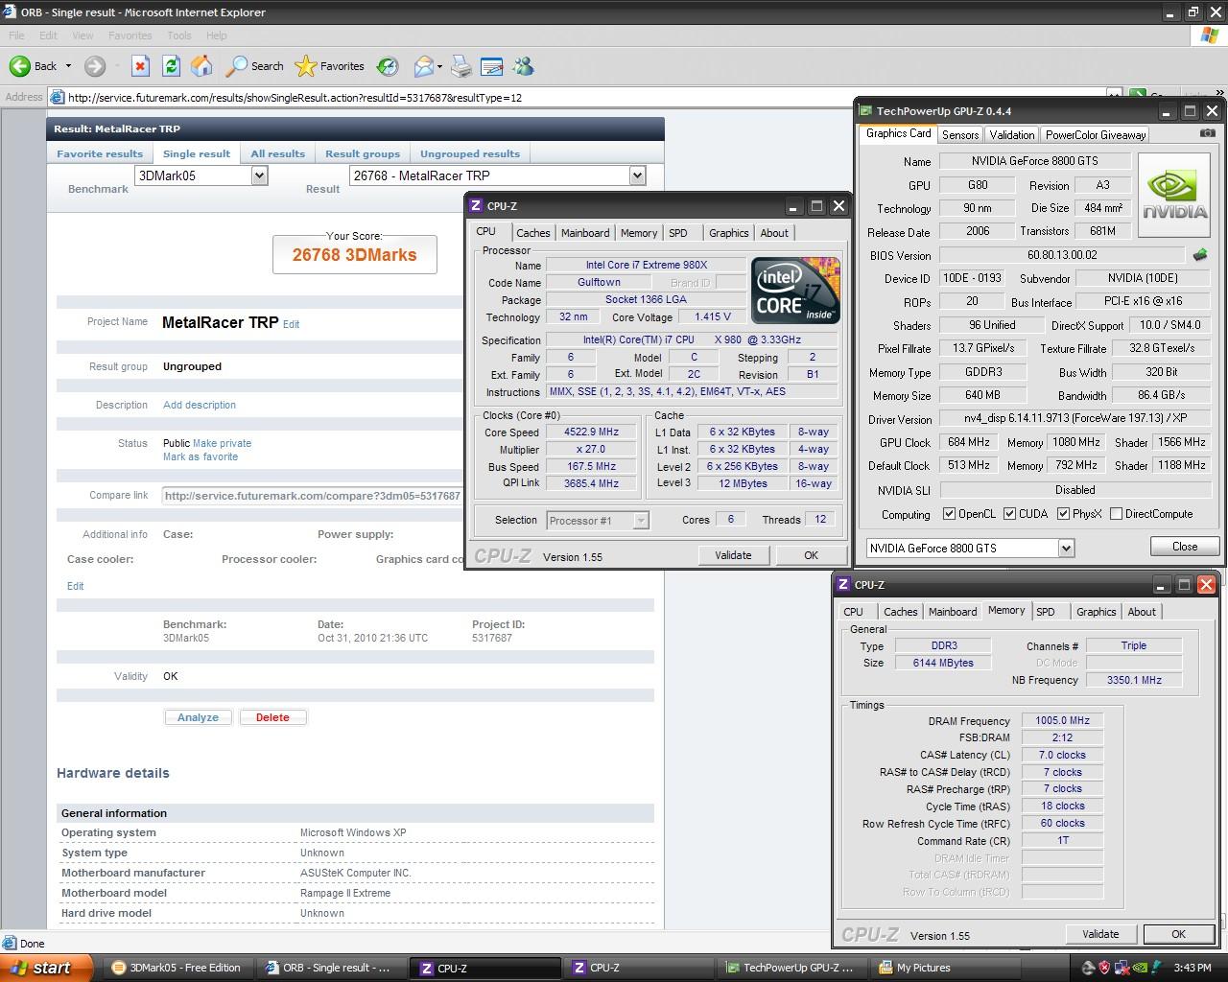1228x982 pixels.
Task: Toggle the DirectCompute checkbox
Action: (x=1116, y=514)
